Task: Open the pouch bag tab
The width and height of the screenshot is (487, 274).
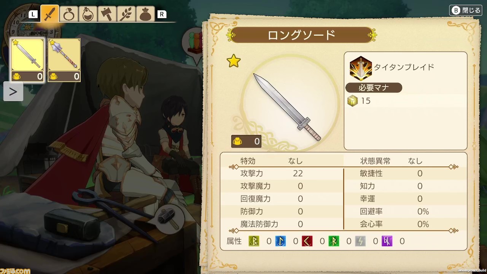Action: (x=145, y=14)
